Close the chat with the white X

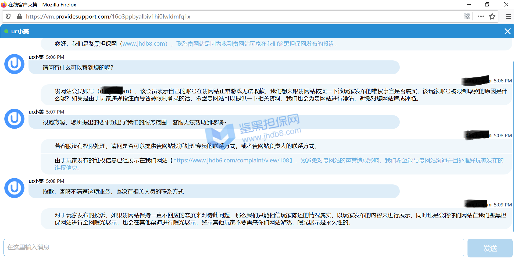tap(507, 31)
